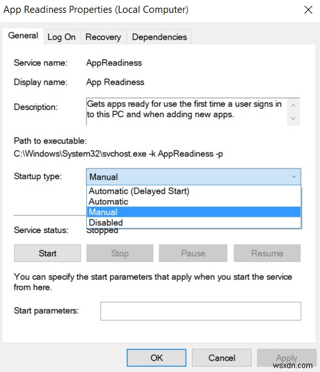Confirm with the OK button
Image resolution: width=320 pixels, height=372 pixels.
[x=156, y=358]
